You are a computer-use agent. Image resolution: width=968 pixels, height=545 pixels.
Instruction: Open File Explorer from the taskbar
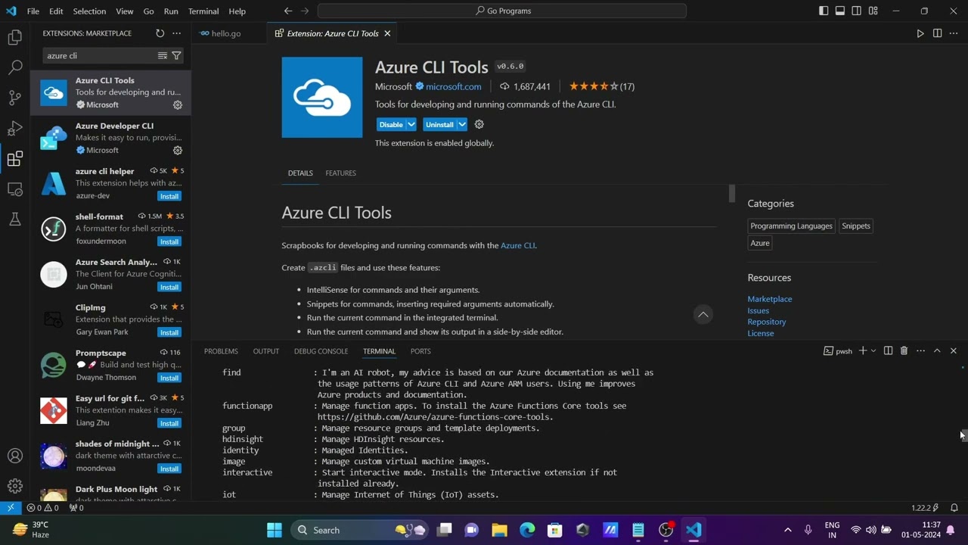[499, 530]
